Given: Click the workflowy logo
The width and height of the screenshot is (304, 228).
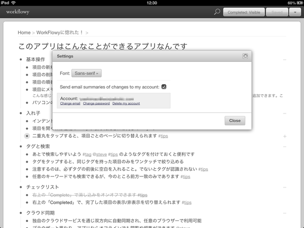Looking at the screenshot, I should pyautogui.click(x=18, y=12).
